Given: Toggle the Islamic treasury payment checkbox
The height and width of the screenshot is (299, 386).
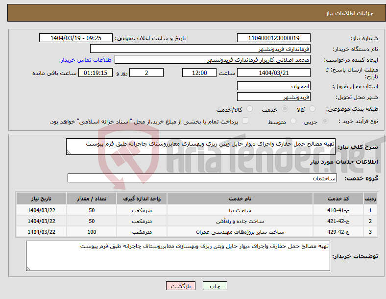Looking at the screenshot, I should (x=245, y=121).
